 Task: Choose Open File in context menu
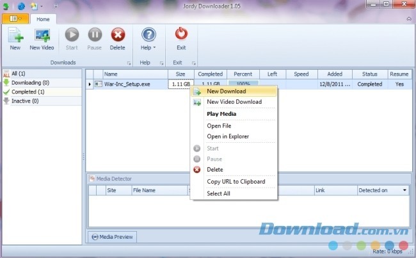[x=234, y=126]
